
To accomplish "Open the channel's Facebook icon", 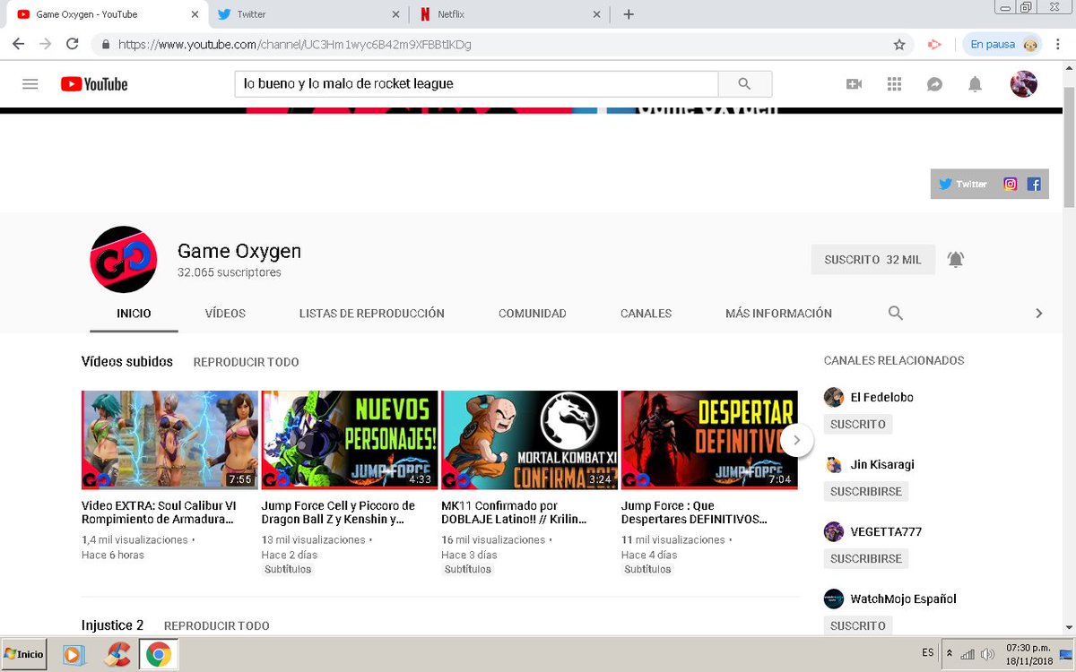I will 1034,184.
